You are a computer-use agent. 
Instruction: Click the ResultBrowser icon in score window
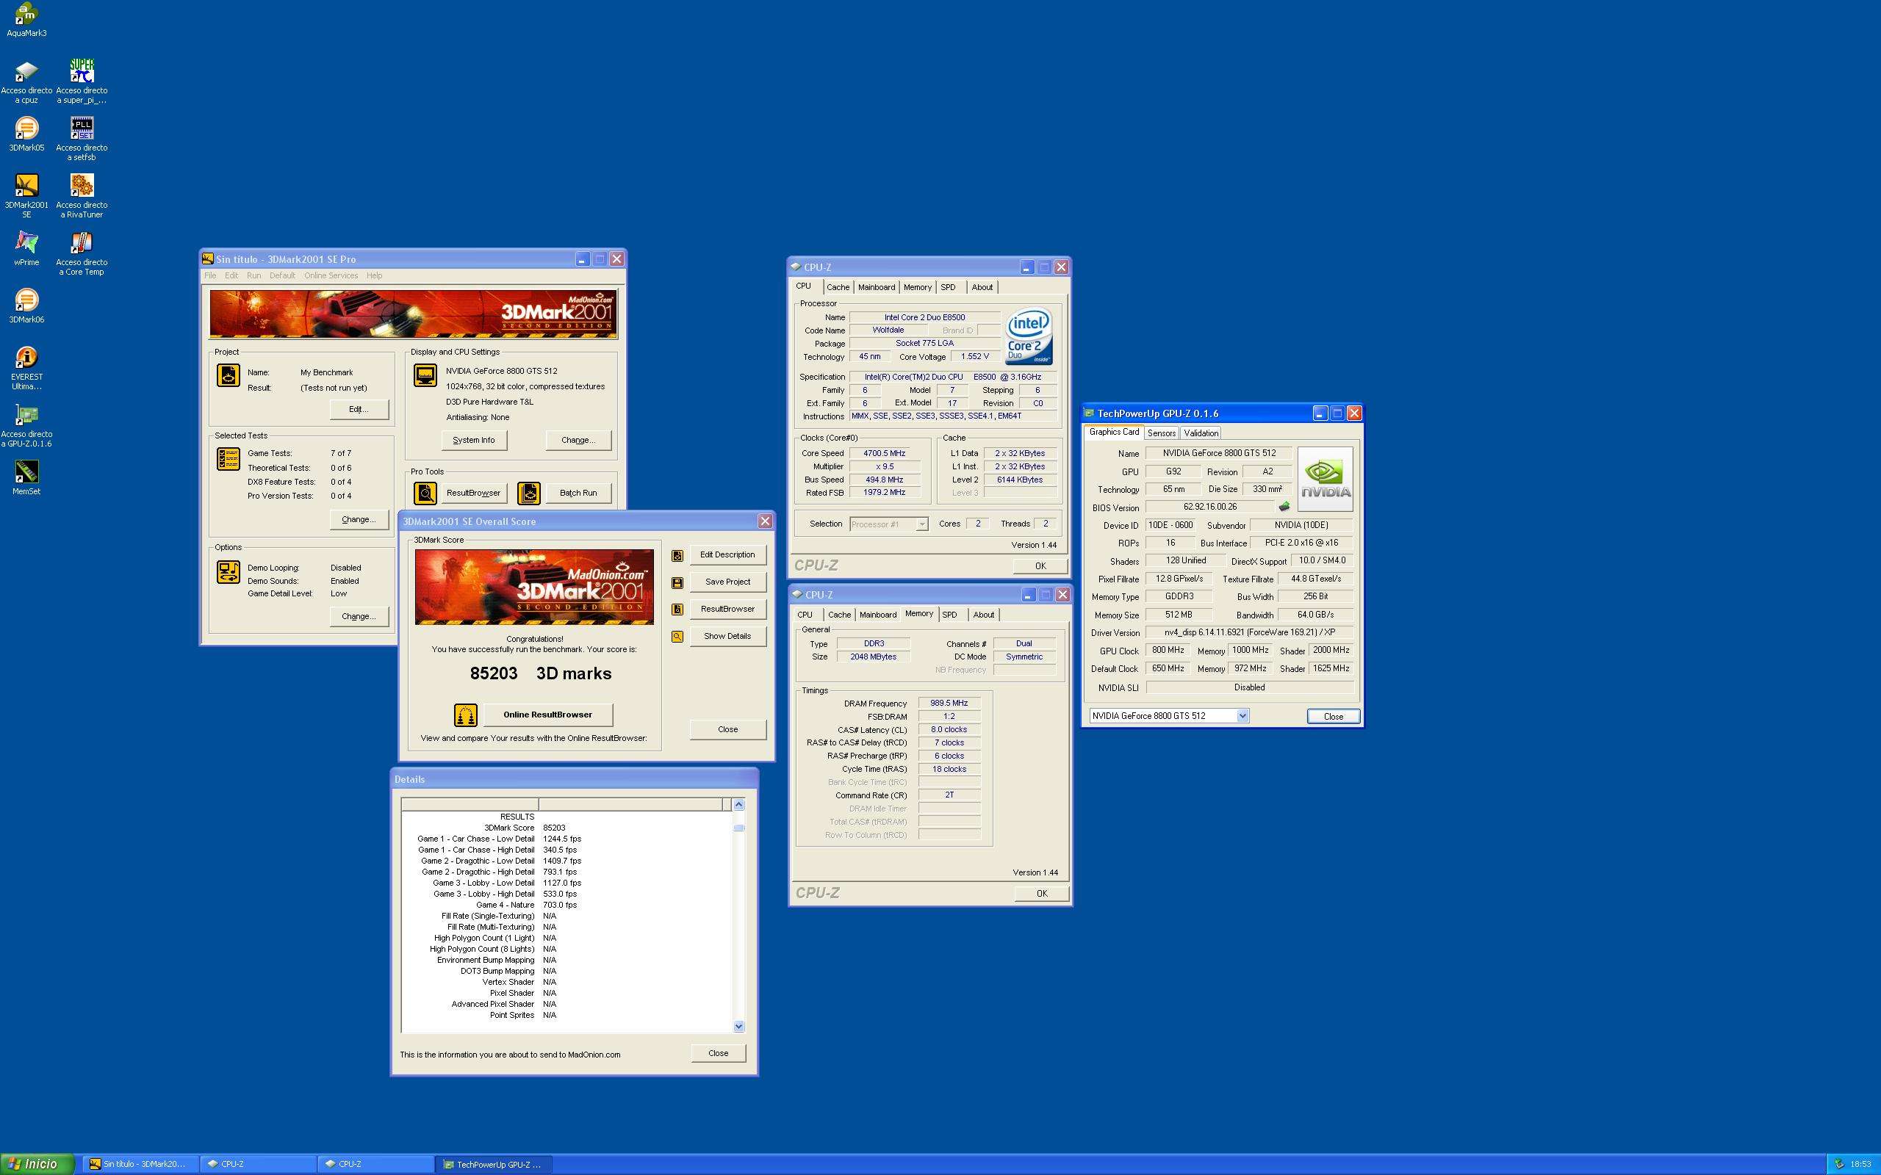tap(677, 610)
